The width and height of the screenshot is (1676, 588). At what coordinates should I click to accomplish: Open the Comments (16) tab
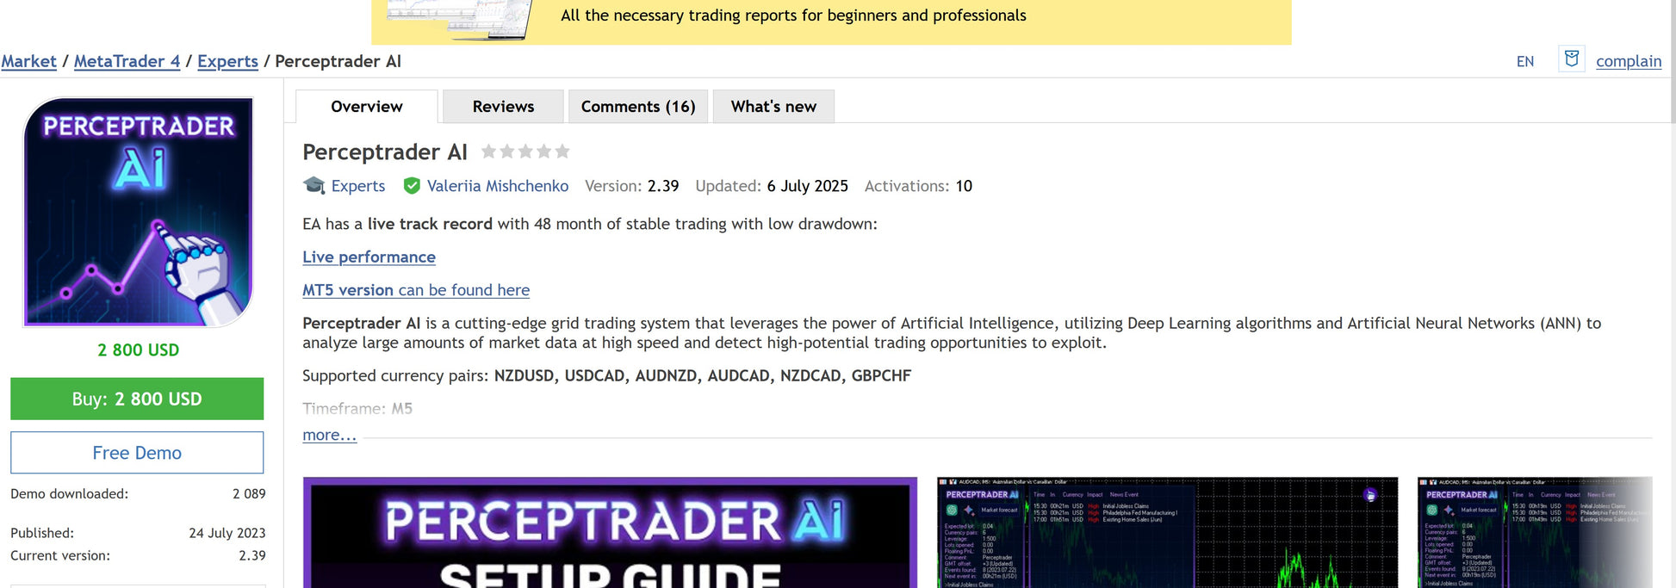tap(637, 107)
